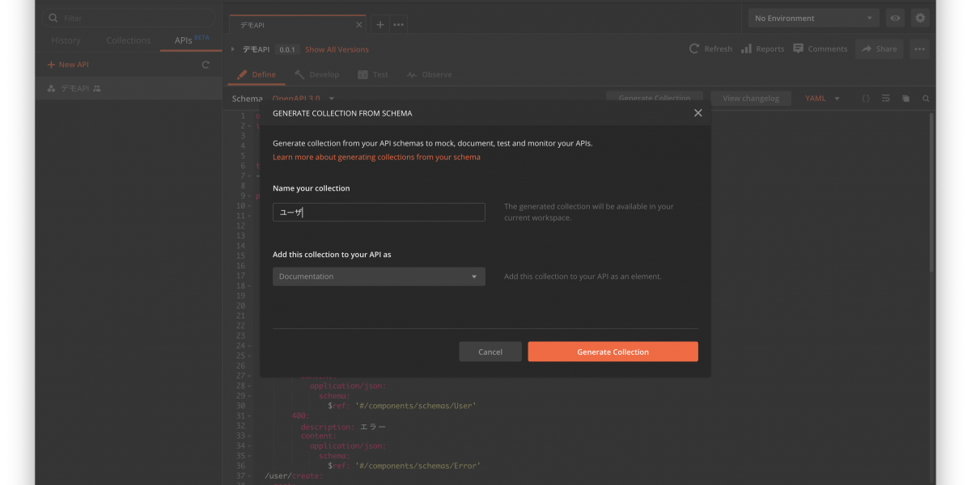971x485 pixels.
Task: Open the Reports chart icon
Action: pyautogui.click(x=747, y=49)
